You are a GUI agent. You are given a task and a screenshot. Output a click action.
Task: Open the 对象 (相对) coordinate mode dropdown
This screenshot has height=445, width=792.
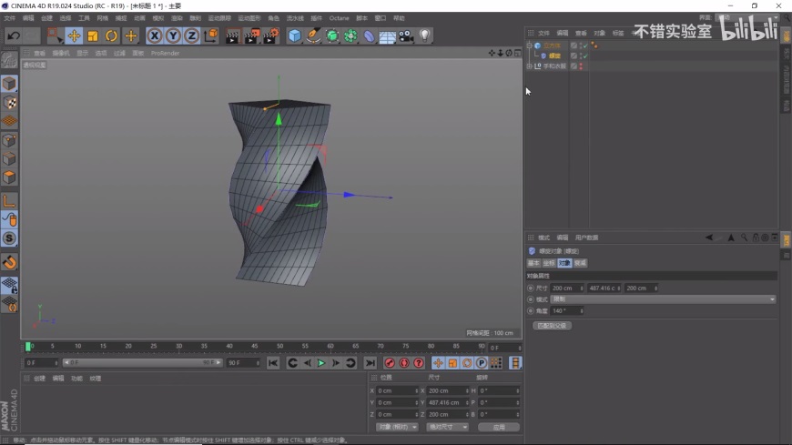[x=397, y=427]
